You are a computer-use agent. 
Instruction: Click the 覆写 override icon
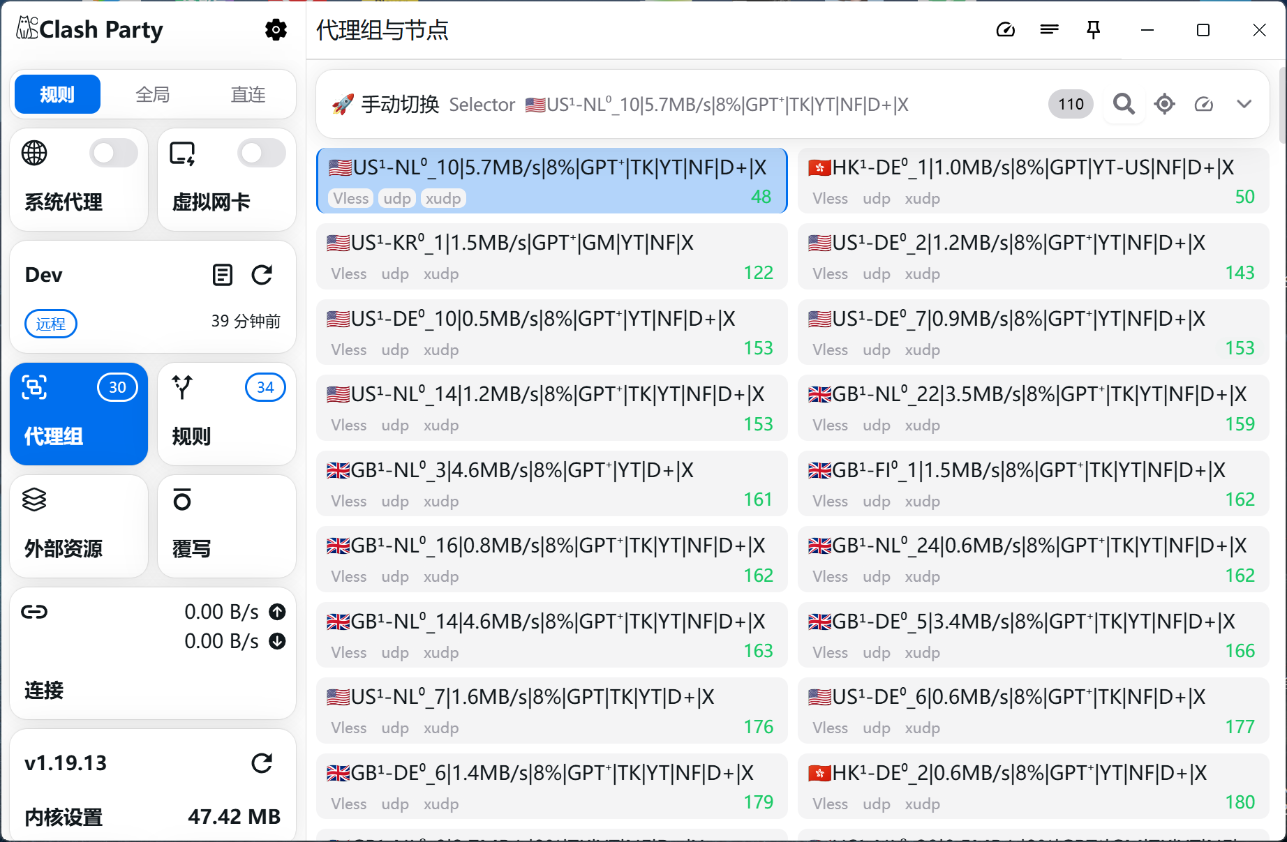[x=182, y=499]
